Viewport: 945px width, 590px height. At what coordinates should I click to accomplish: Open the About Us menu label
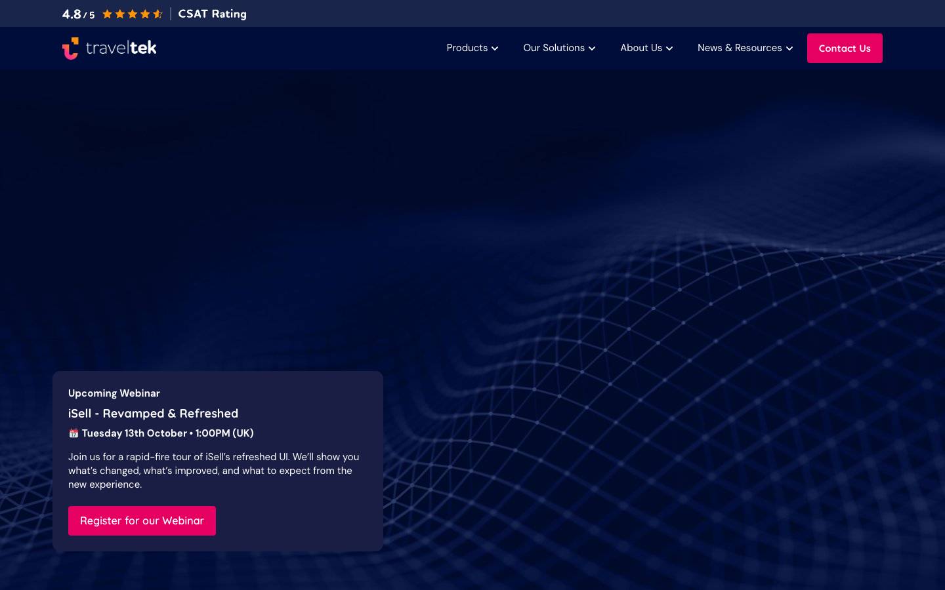click(641, 48)
